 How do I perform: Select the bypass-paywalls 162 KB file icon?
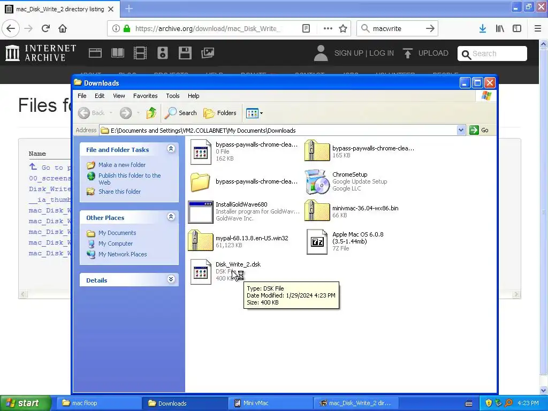click(x=201, y=151)
